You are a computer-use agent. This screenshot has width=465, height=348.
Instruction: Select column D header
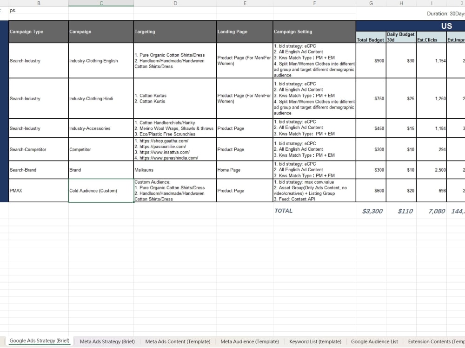pyautogui.click(x=175, y=3)
